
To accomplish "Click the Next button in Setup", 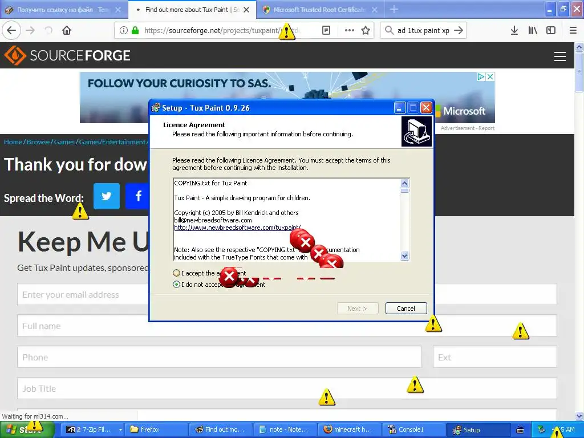I will [x=358, y=308].
